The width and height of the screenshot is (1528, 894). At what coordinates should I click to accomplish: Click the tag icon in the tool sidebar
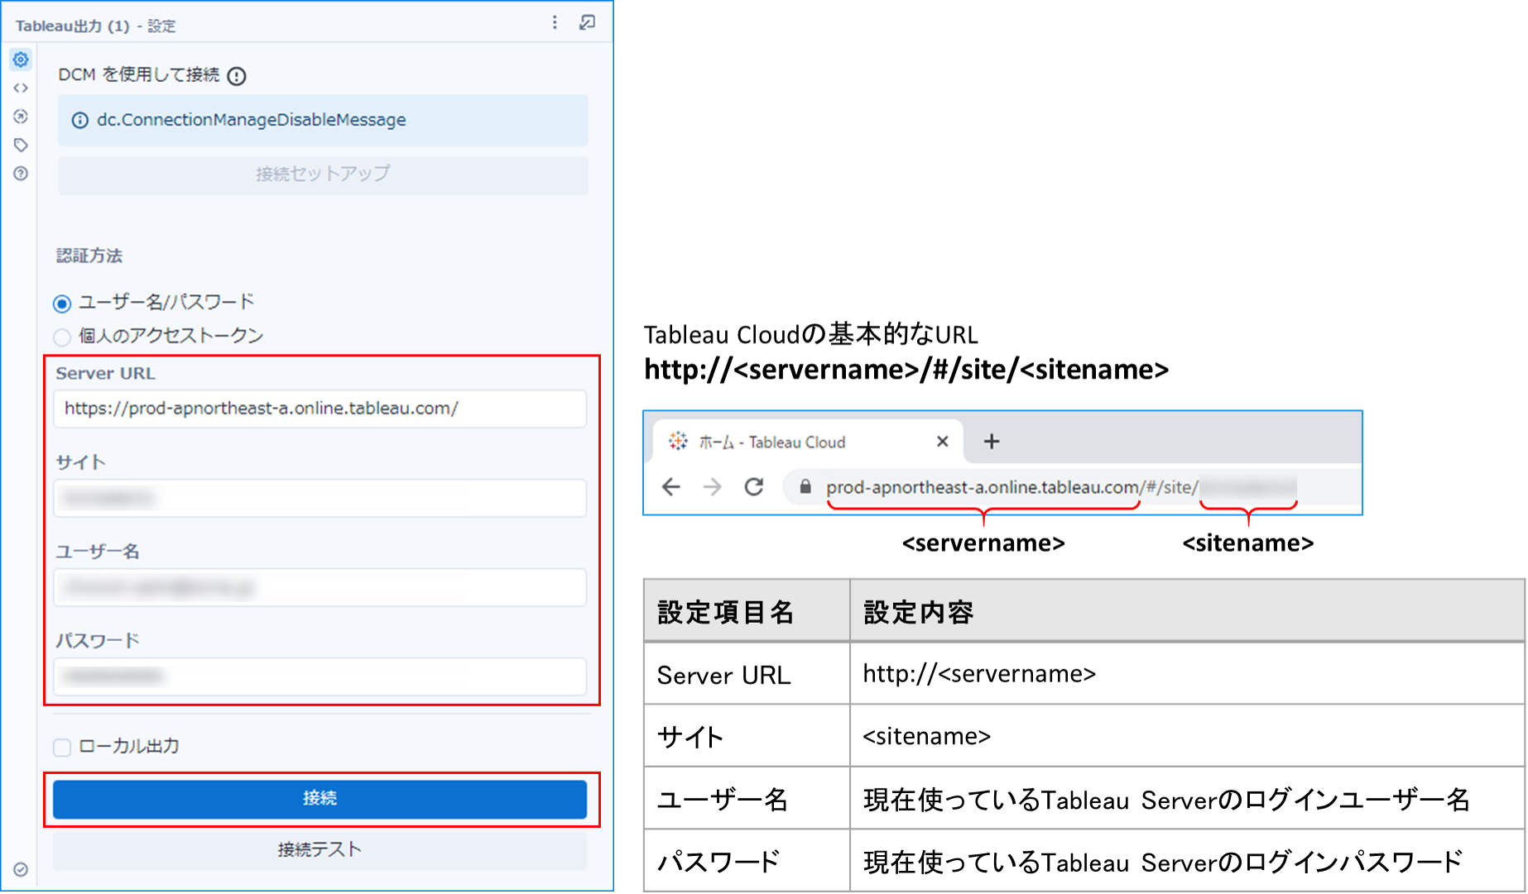[21, 144]
